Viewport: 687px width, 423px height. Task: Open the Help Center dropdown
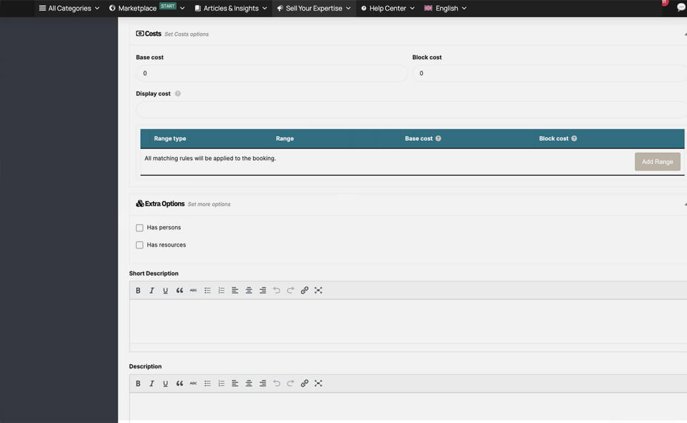coord(388,9)
